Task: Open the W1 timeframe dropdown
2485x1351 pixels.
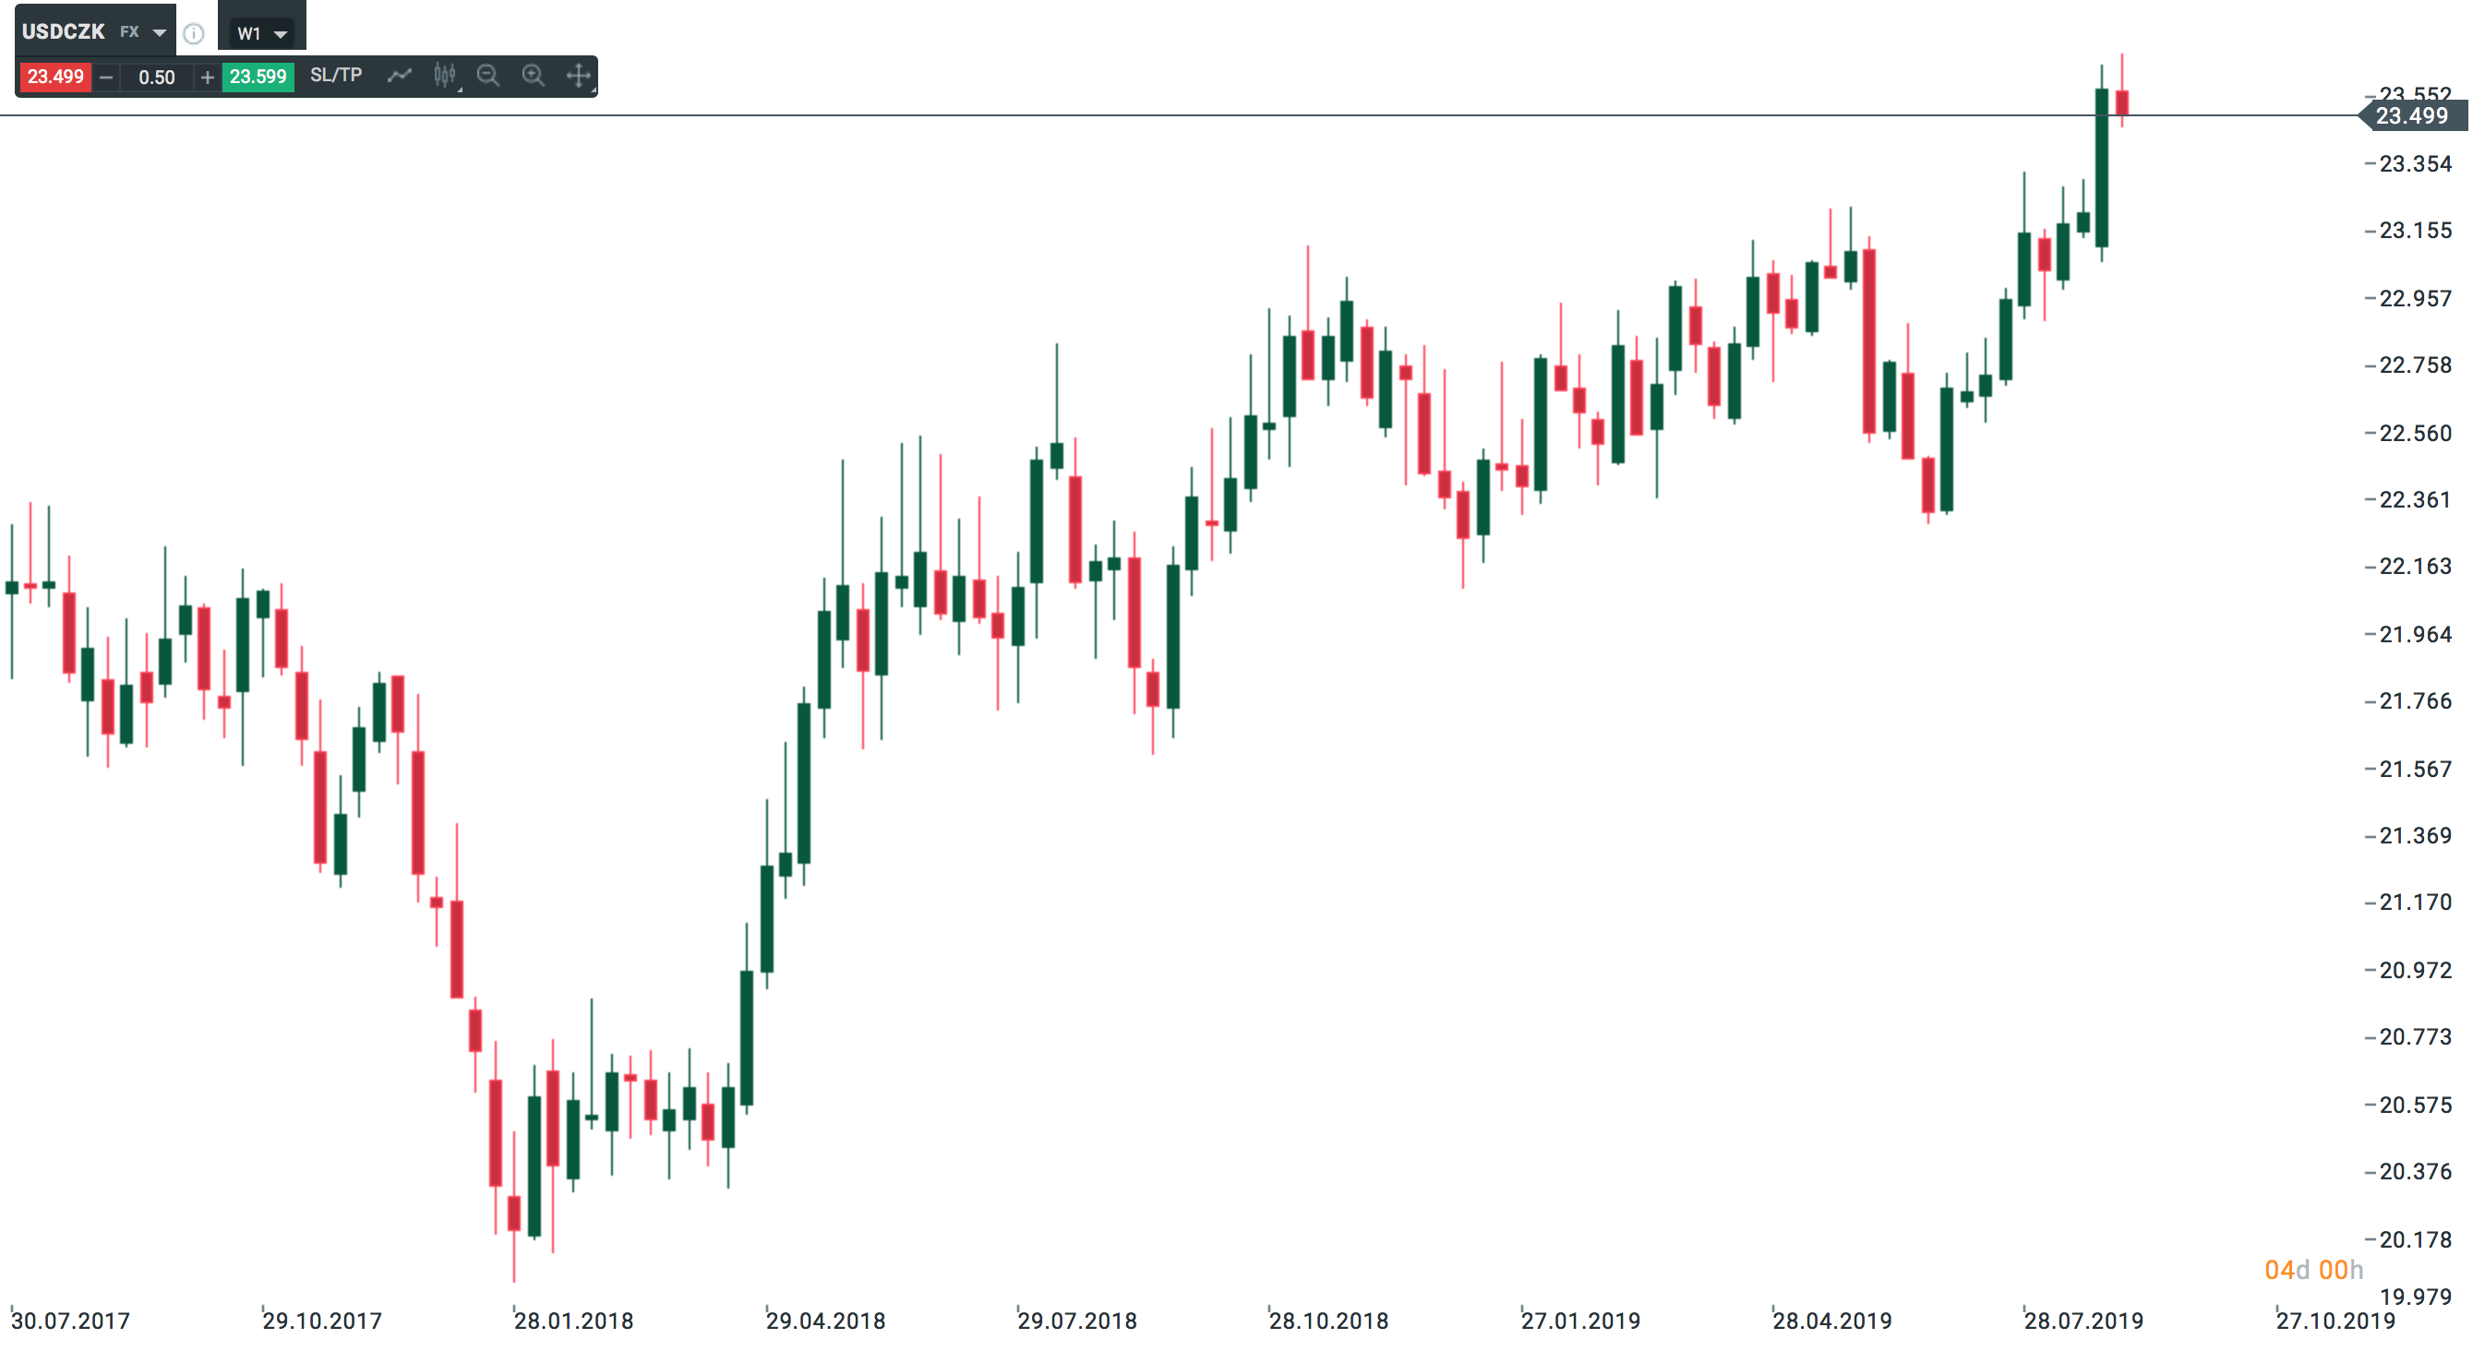Action: click(x=261, y=34)
